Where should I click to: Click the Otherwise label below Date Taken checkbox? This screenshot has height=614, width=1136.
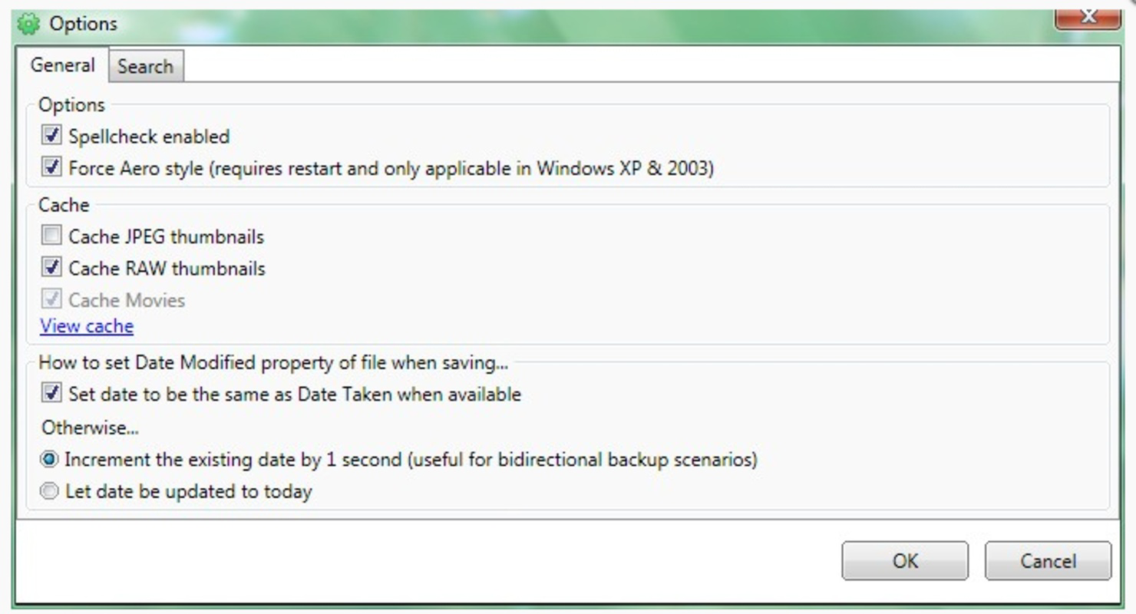pyautogui.click(x=89, y=427)
